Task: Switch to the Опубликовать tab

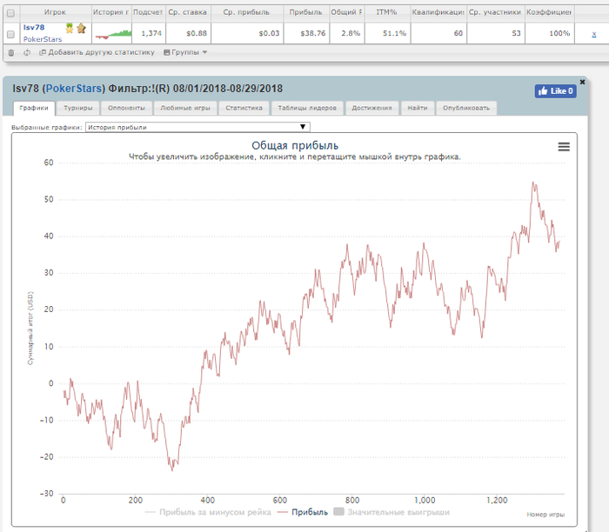Action: [466, 108]
